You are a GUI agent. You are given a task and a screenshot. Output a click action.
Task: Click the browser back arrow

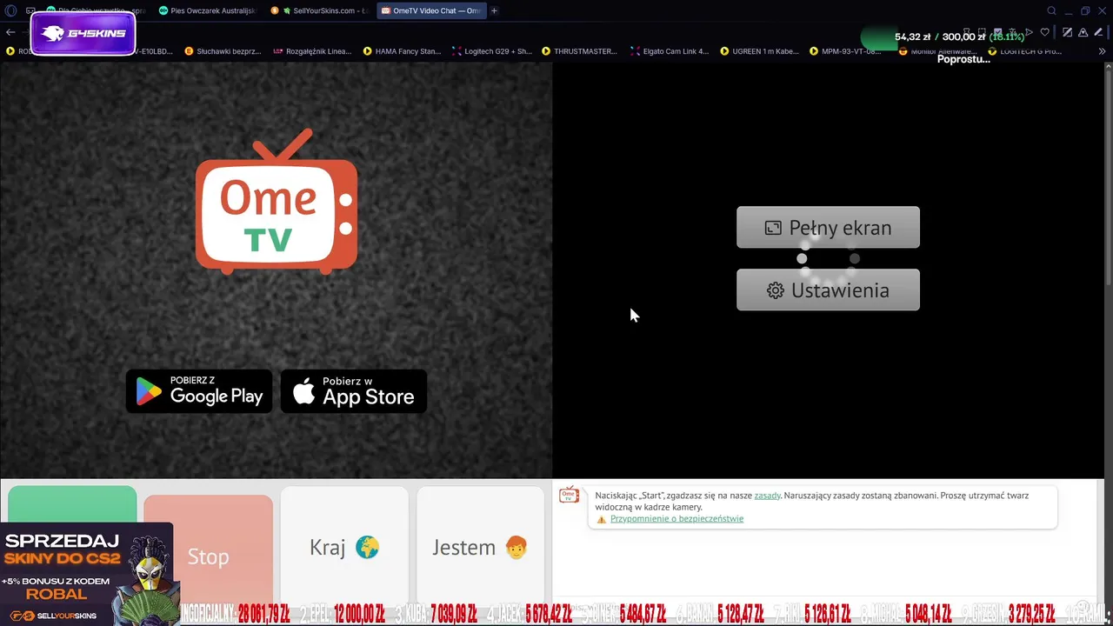[10, 32]
